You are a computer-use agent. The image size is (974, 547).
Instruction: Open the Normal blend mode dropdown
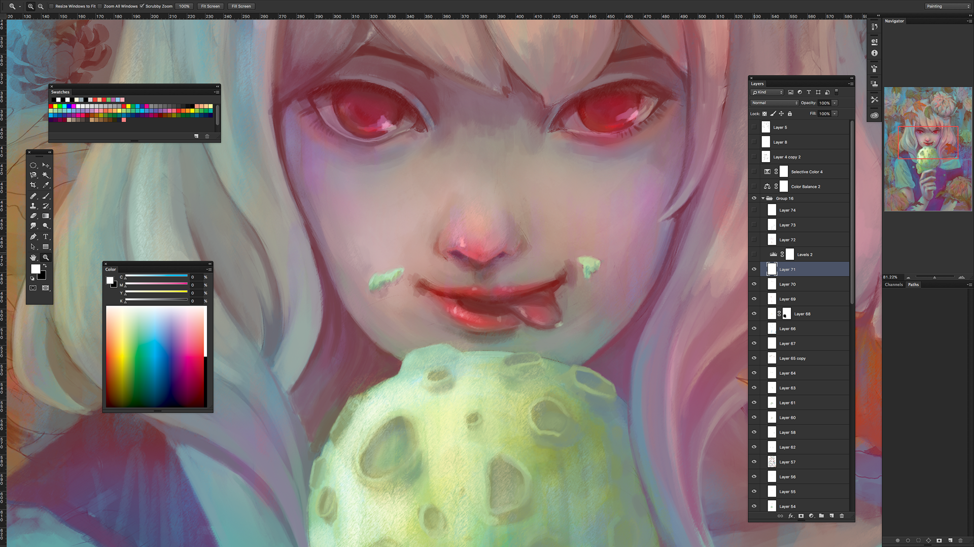pyautogui.click(x=774, y=103)
